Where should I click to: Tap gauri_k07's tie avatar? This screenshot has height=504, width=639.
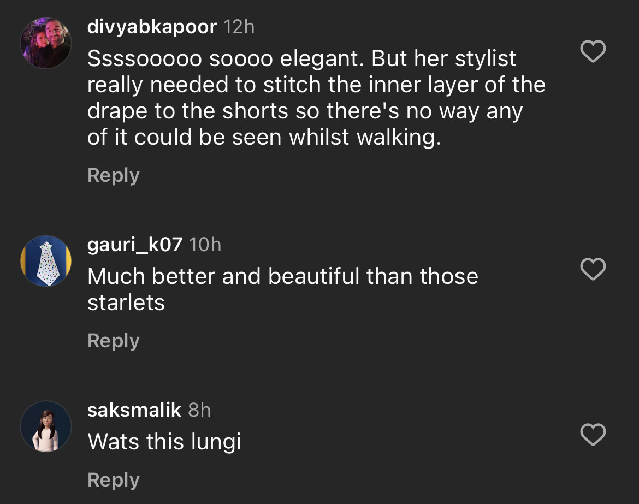coord(46,261)
